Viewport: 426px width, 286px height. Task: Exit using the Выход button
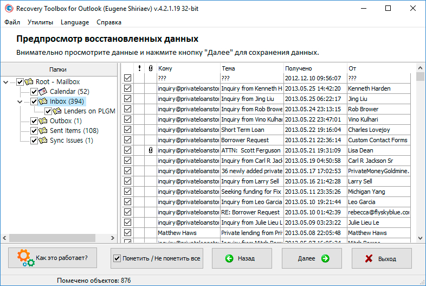[x=382, y=258]
